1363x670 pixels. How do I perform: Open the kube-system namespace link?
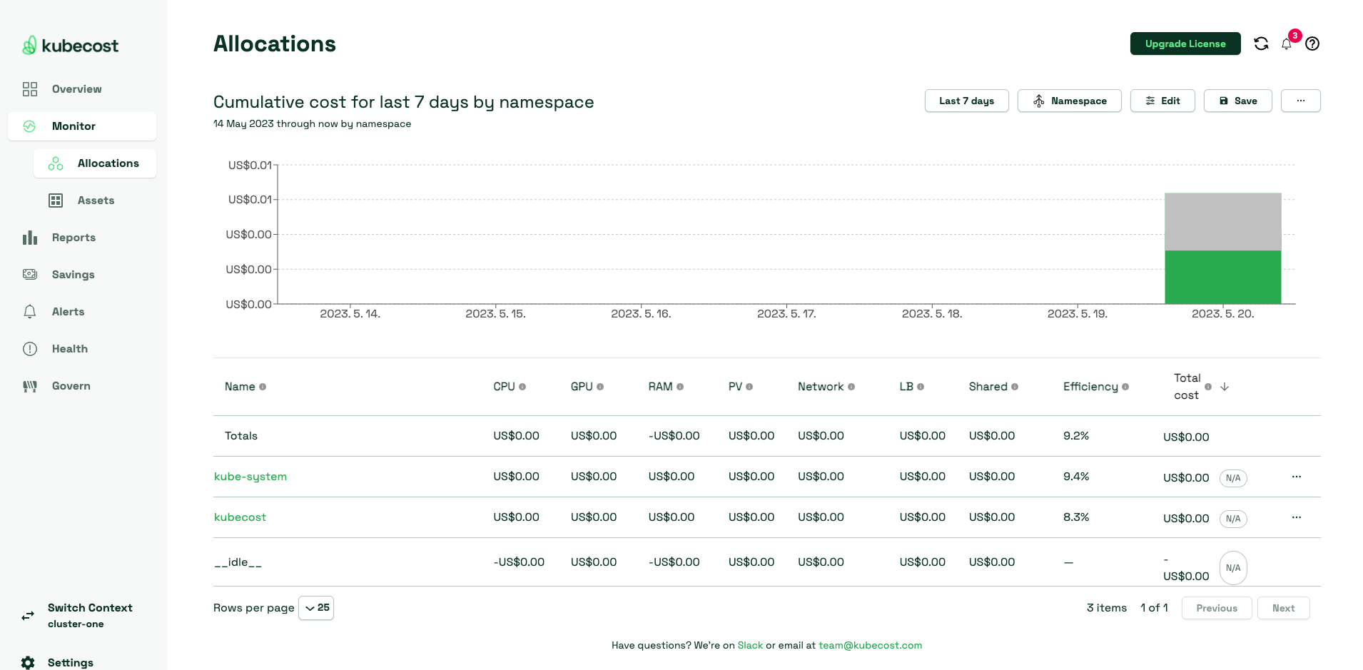point(250,477)
